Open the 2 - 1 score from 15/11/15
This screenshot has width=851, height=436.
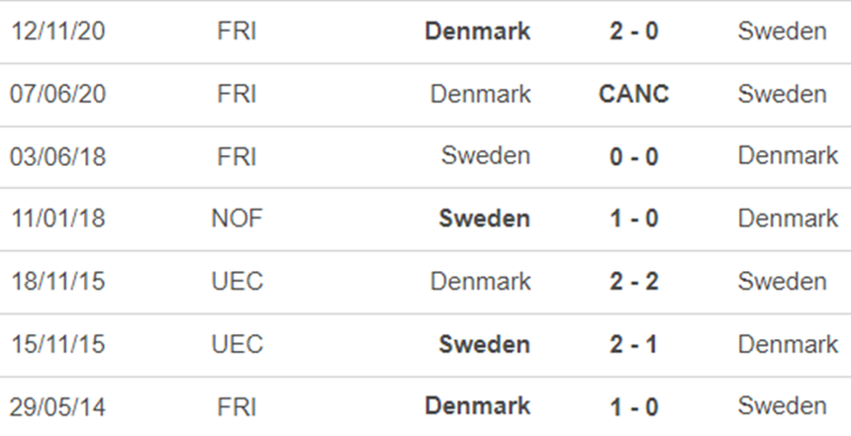[633, 344]
